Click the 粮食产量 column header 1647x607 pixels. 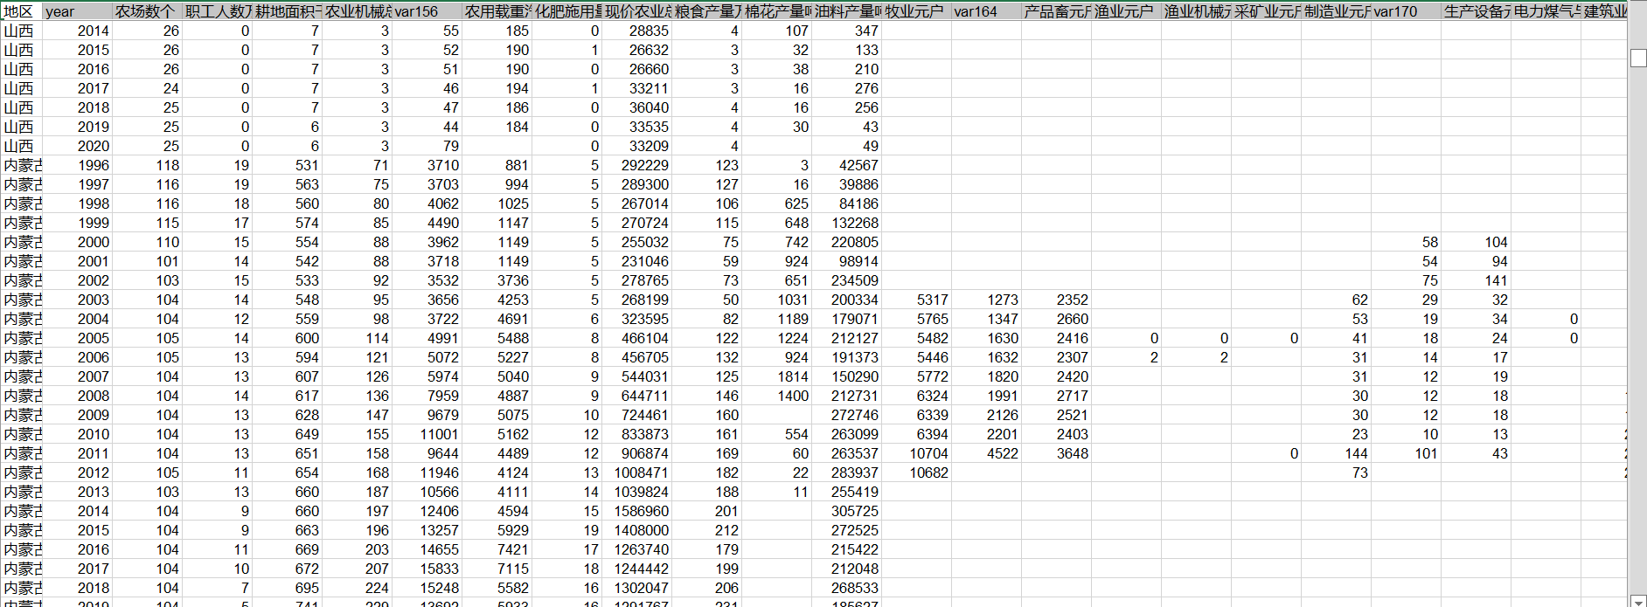click(706, 11)
